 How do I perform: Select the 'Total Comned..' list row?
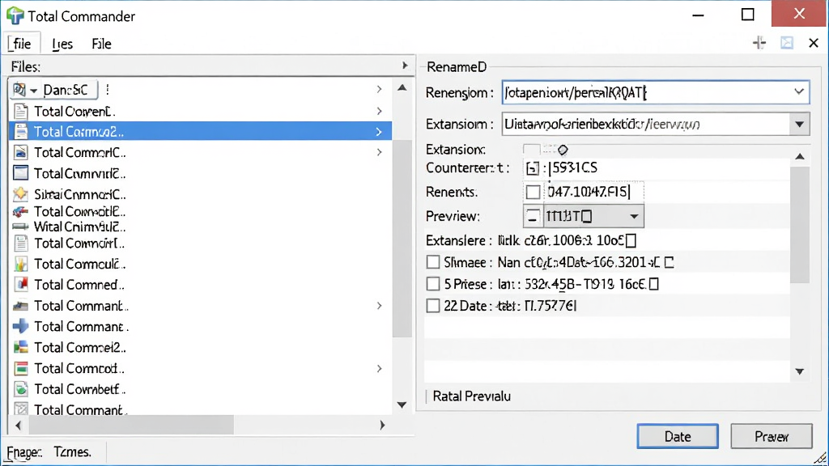(201, 284)
